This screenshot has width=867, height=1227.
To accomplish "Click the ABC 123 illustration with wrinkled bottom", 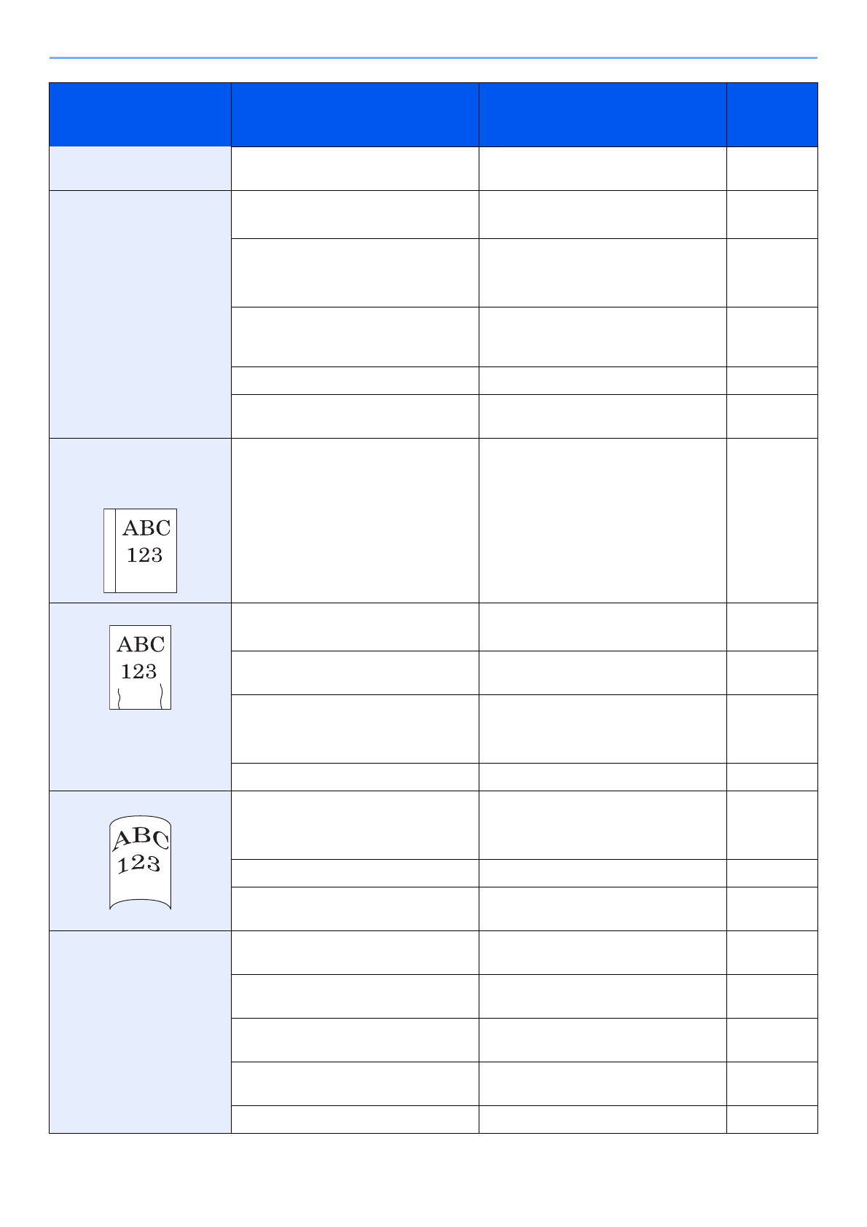I will tap(141, 667).
